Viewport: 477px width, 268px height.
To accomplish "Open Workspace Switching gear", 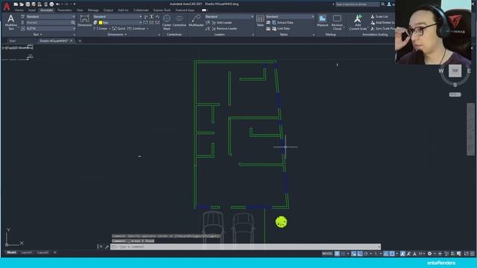I will (429, 253).
